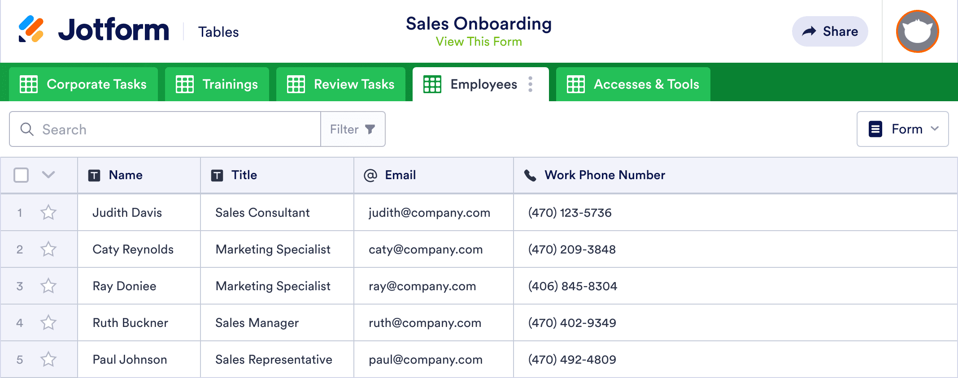958x378 pixels.
Task: Star the Judith Davis row
Action: pyautogui.click(x=48, y=212)
